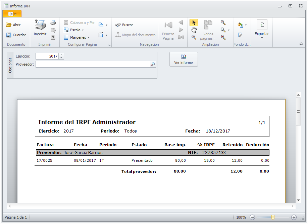The image size is (308, 224).
Task: Click the watermark icon in Fondo group
Action: coord(240,35)
